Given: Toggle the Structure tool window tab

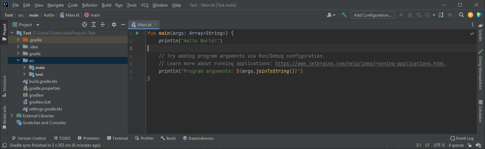Looking at the screenshot, I should point(5,84).
